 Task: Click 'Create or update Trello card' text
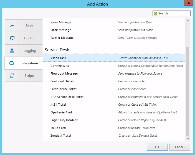pyautogui.click(x=137, y=128)
